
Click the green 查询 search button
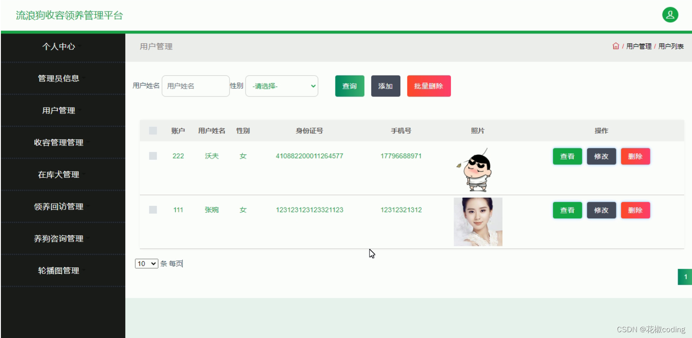(x=349, y=86)
